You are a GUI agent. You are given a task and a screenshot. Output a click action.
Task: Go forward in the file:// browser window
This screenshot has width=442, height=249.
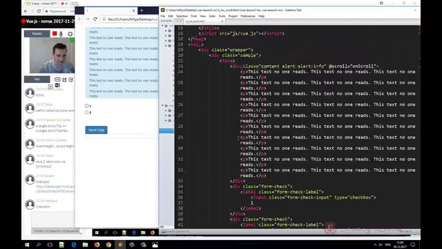[88, 19]
